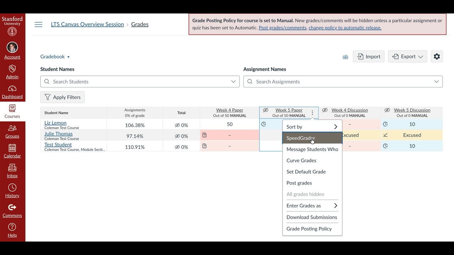Follow change policy to automatic release link
Viewport: 454px width, 255px height.
coord(345,28)
